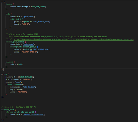Click the "i2c-device" compatible string
This screenshot has height=122, width=138.
[29, 87]
